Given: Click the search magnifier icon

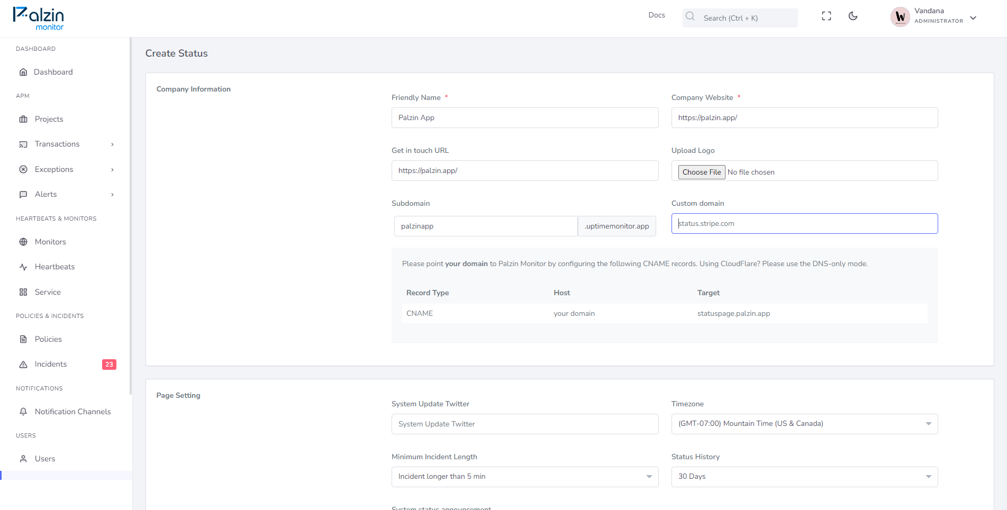Looking at the screenshot, I should tap(690, 16).
